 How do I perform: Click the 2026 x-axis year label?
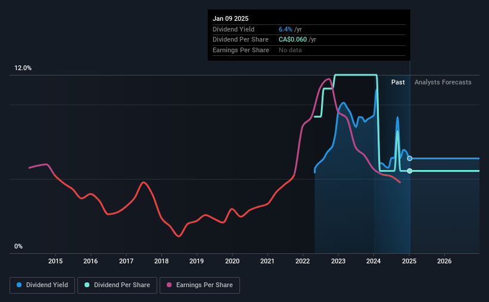(x=444, y=261)
